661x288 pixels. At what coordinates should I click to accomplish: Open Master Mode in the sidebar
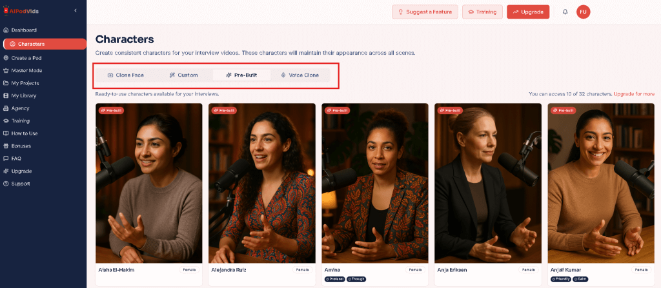coord(26,70)
